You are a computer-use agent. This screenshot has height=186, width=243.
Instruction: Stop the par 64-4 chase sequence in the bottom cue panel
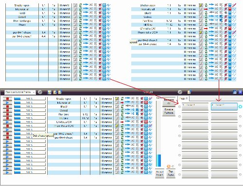[x=7, y=138]
